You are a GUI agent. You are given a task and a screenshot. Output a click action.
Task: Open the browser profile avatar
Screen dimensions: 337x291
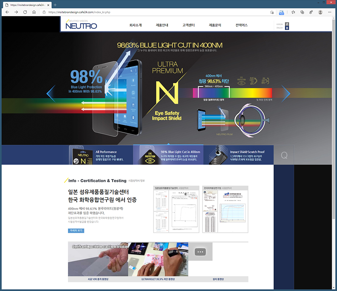pyautogui.click(x=320, y=12)
